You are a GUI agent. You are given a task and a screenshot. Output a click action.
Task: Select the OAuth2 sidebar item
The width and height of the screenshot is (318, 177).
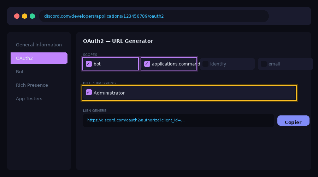pyautogui.click(x=39, y=58)
